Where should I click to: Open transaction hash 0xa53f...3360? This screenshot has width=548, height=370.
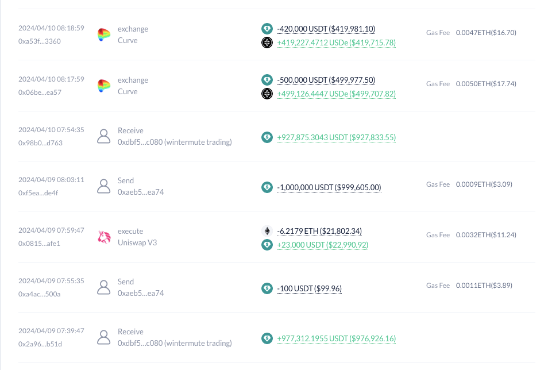tap(40, 41)
